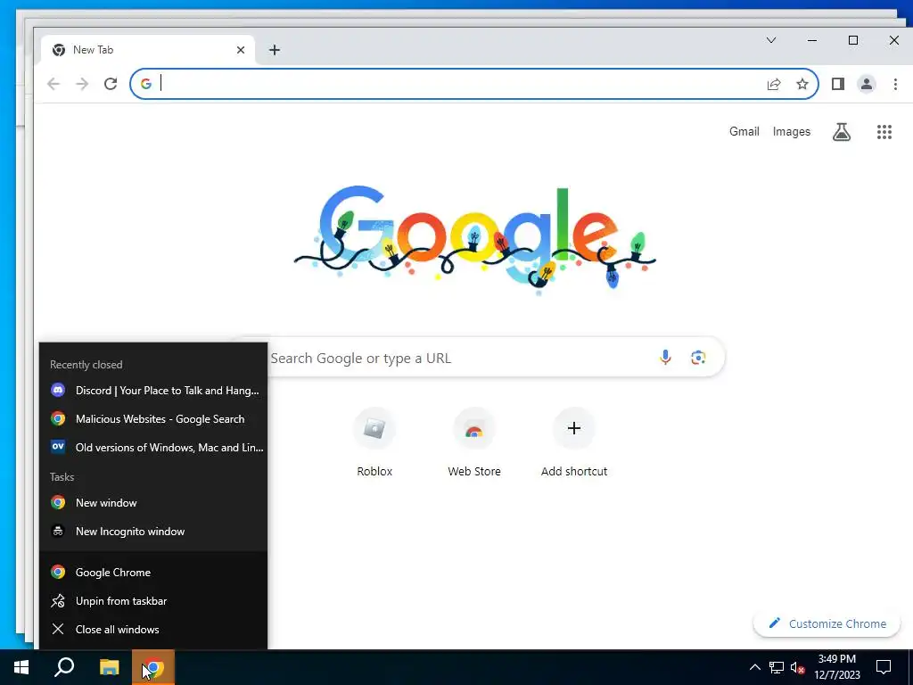Screen dimensions: 913x685
Task: Click the browser forward arrow
Action: [82, 84]
